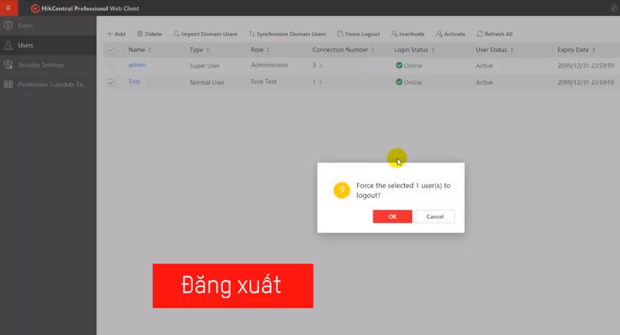Sort by the Expiry Date column arrows

594,50
